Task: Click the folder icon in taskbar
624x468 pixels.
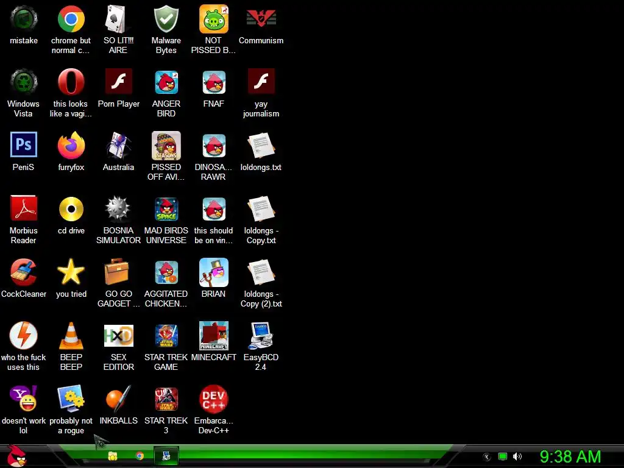Action: (x=113, y=456)
